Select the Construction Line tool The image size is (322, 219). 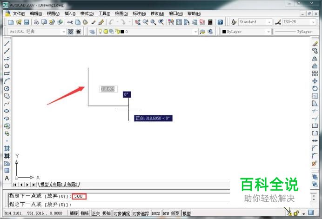7,51
